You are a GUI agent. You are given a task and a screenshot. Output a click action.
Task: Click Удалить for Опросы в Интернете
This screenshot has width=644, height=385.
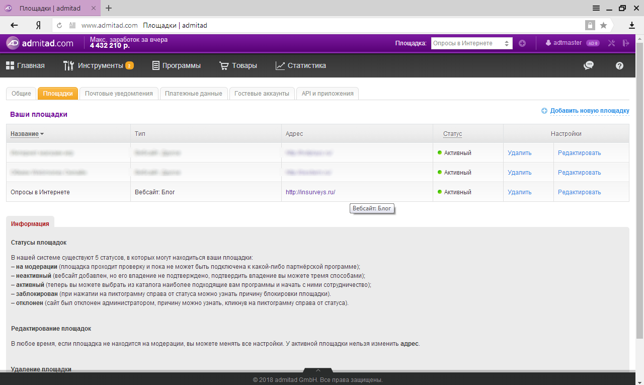coord(520,192)
